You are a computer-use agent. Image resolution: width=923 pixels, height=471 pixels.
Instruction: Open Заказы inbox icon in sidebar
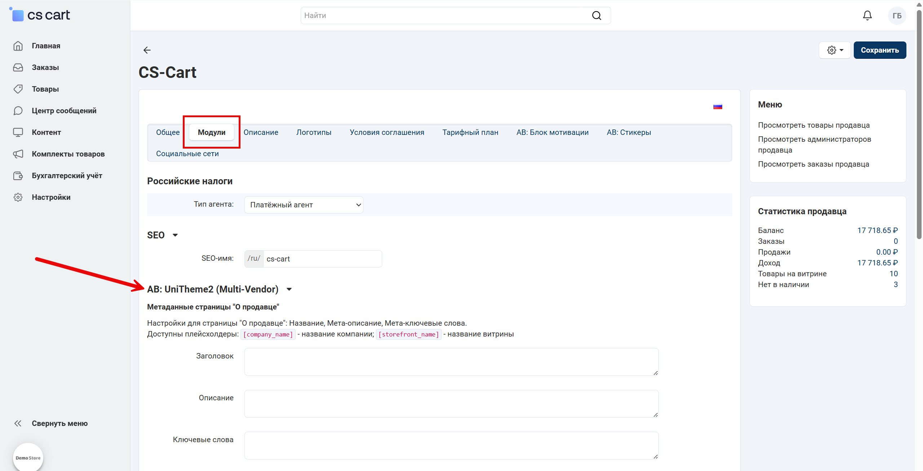tap(18, 67)
